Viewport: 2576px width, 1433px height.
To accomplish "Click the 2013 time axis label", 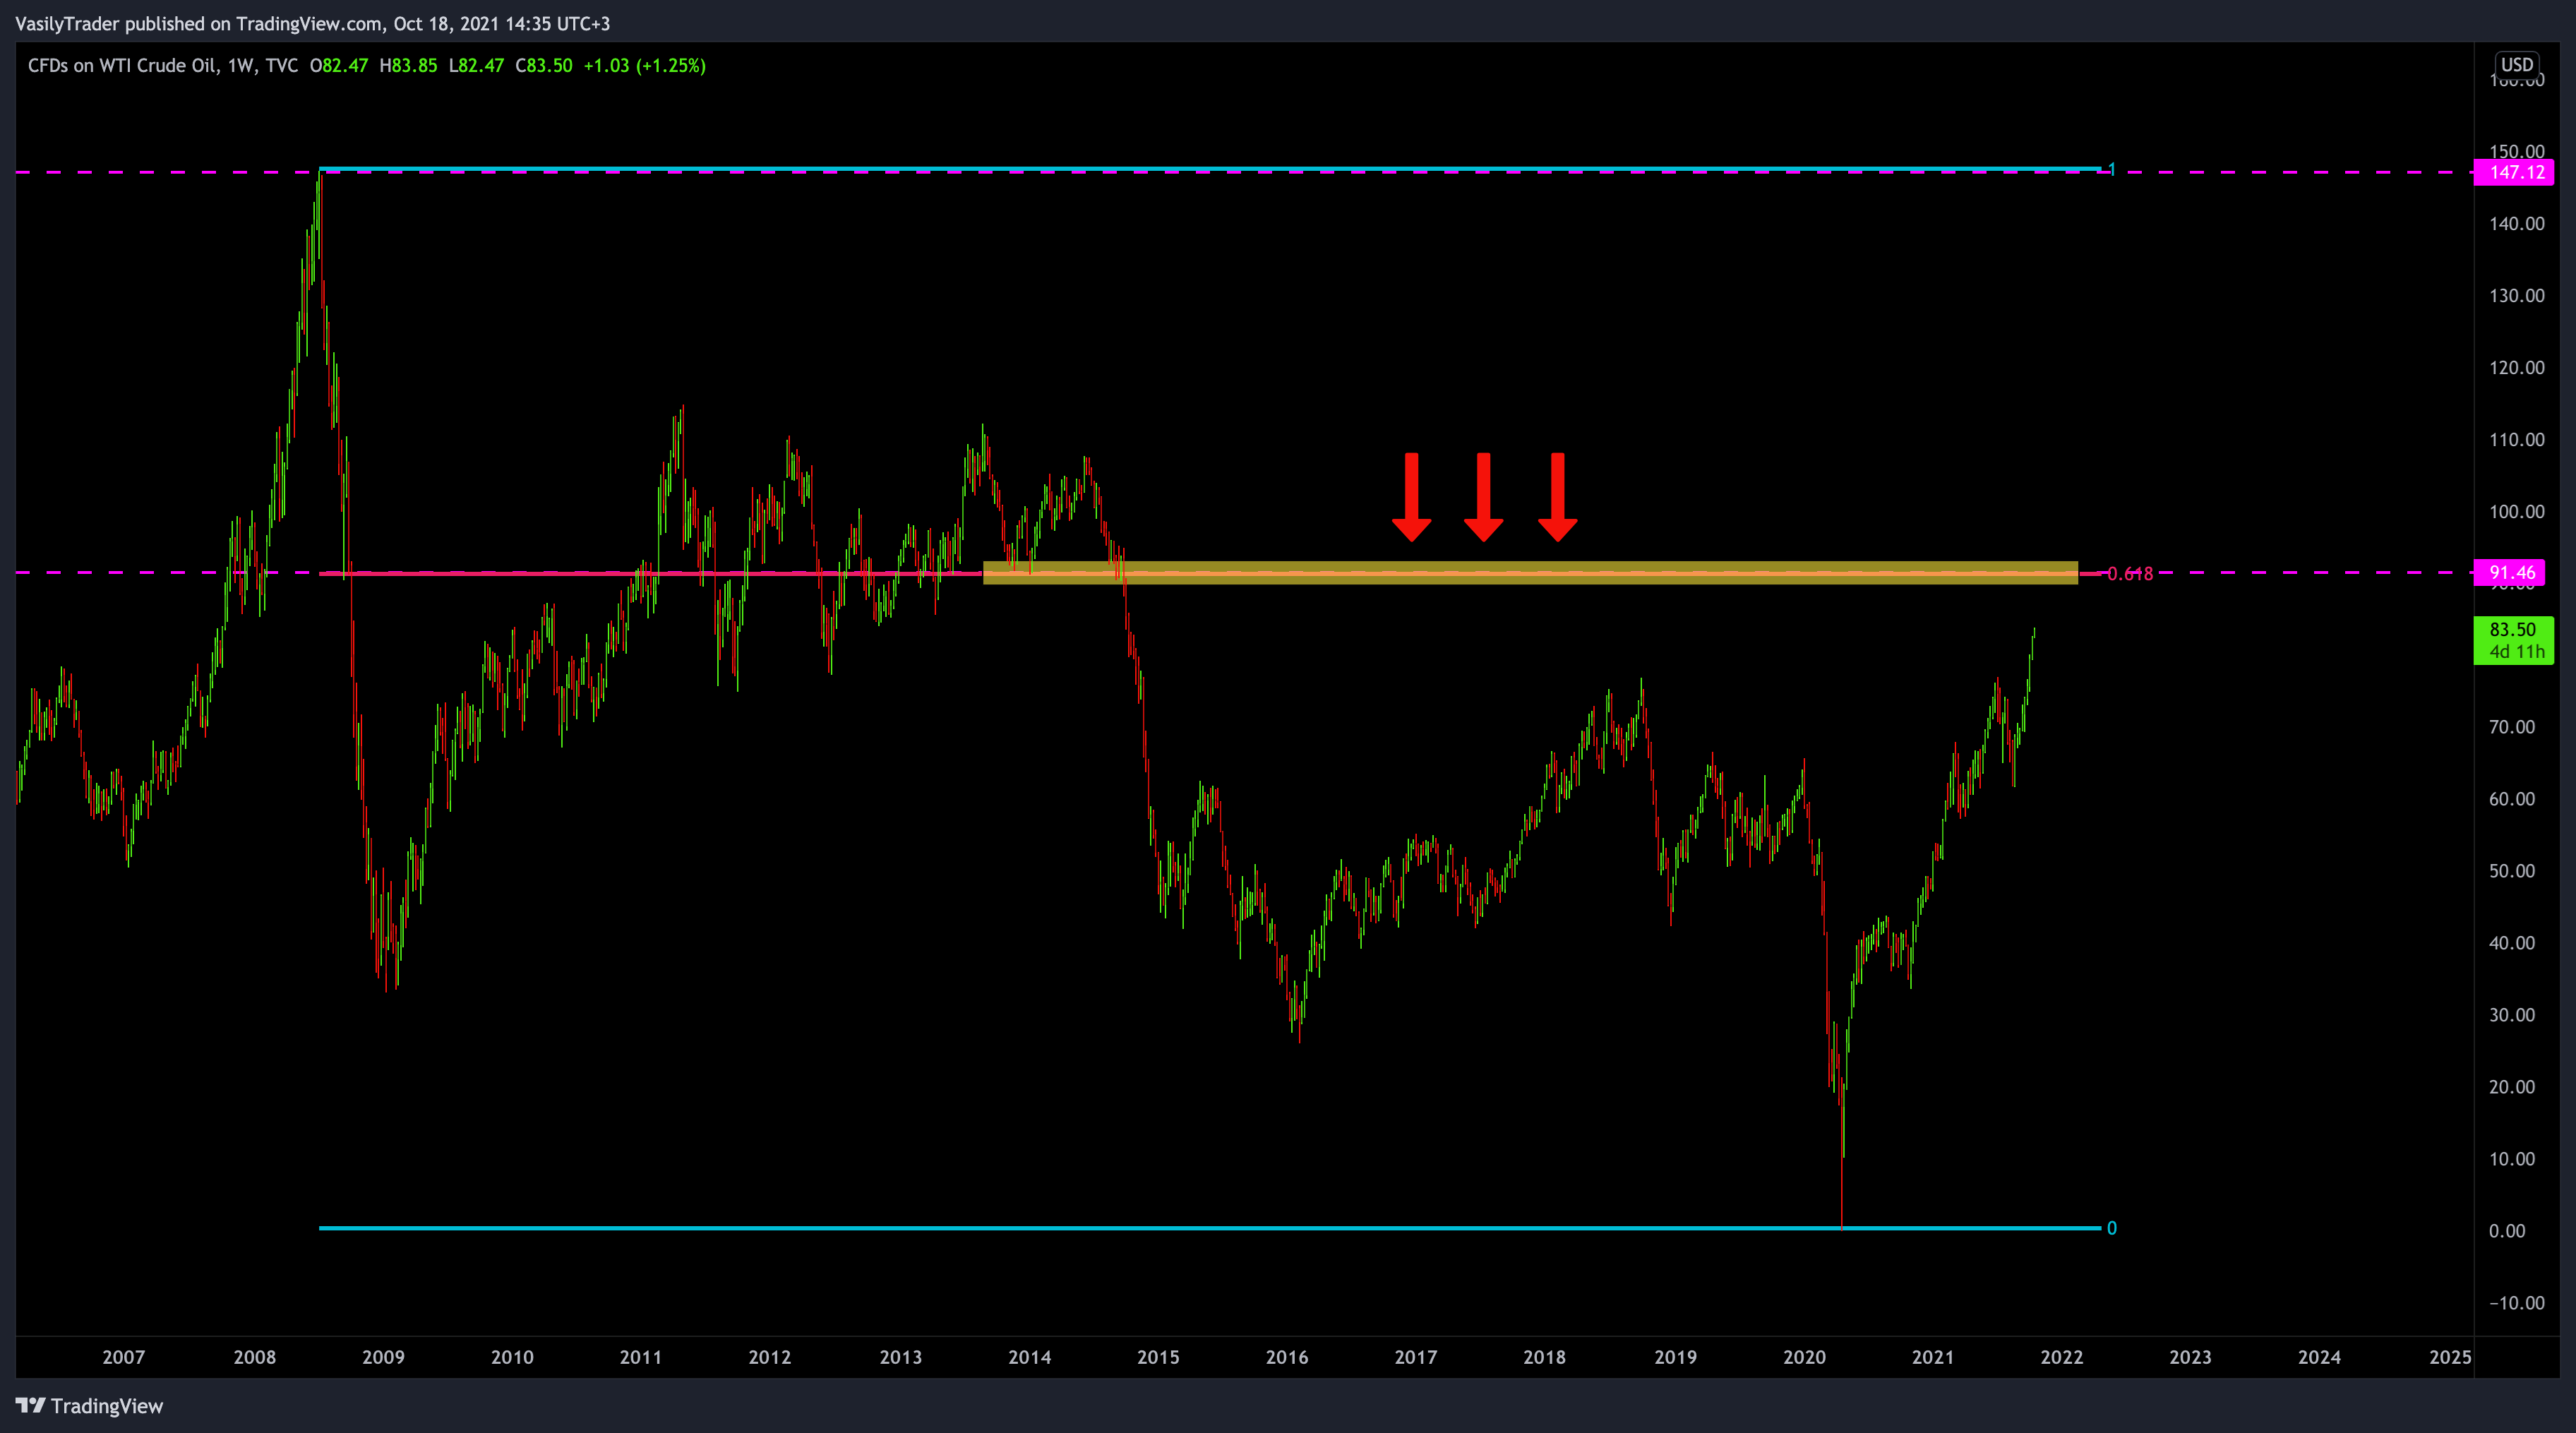I will (x=900, y=1357).
